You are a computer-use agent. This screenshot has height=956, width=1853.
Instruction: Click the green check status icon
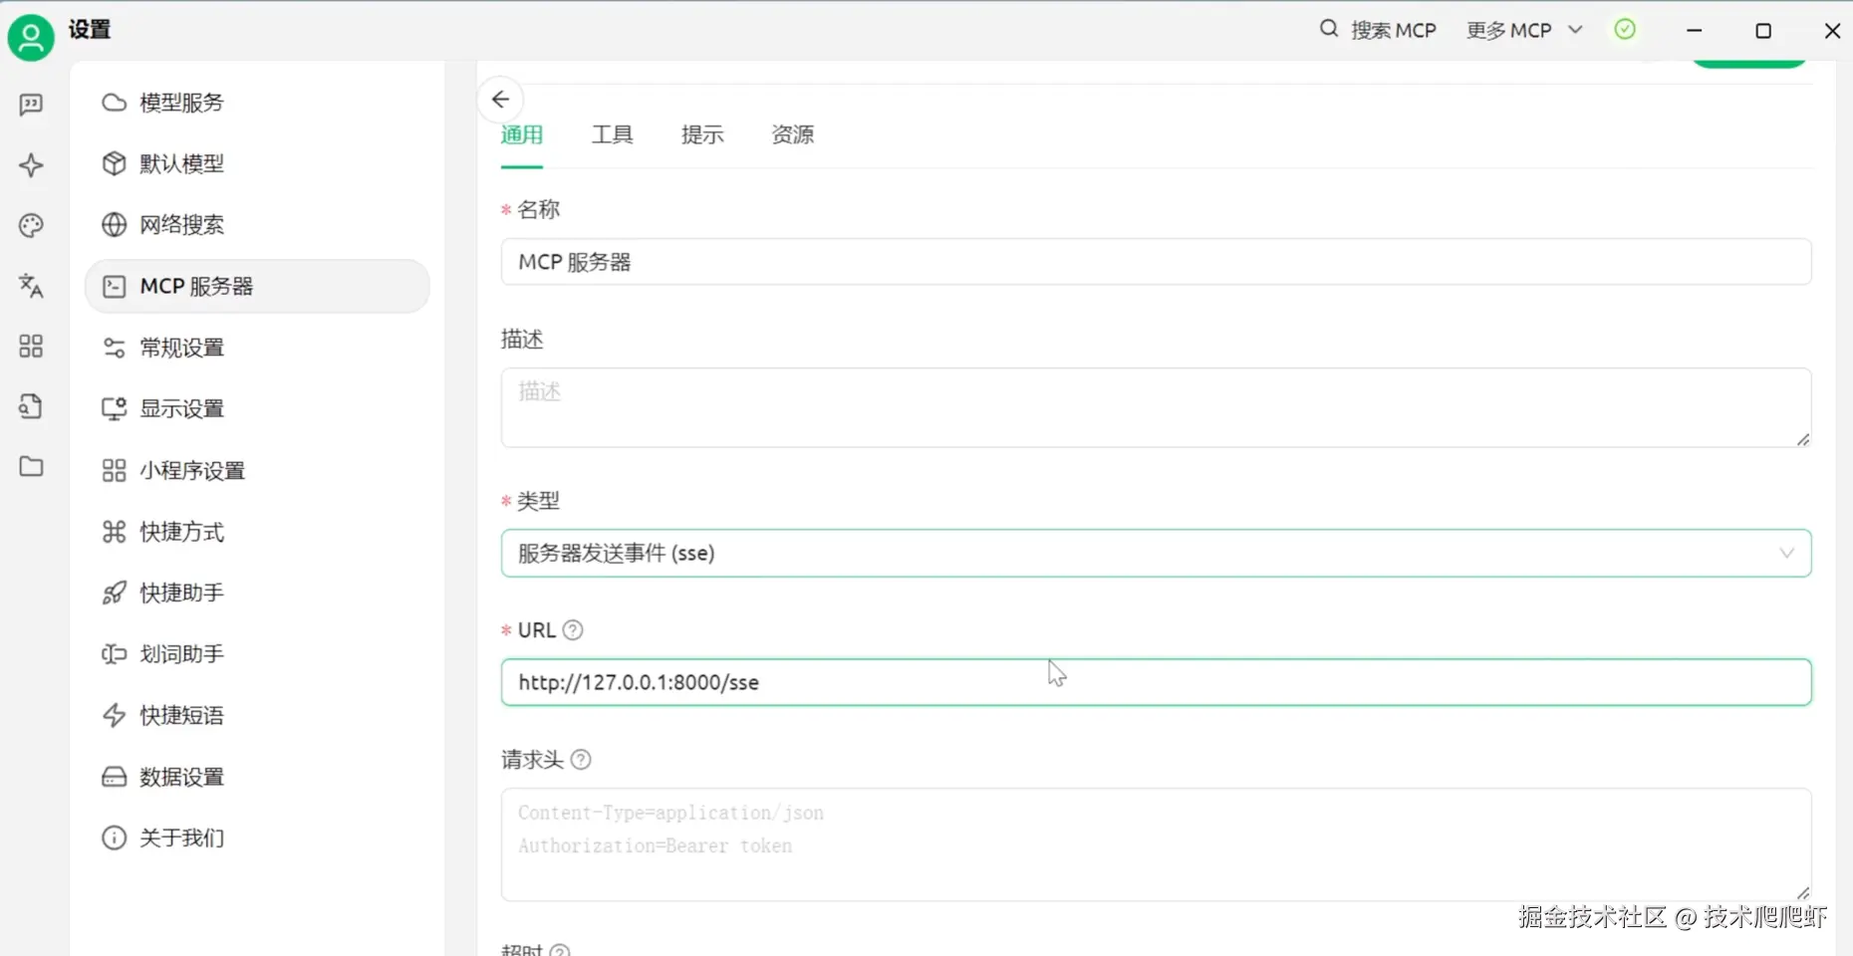[x=1625, y=30]
